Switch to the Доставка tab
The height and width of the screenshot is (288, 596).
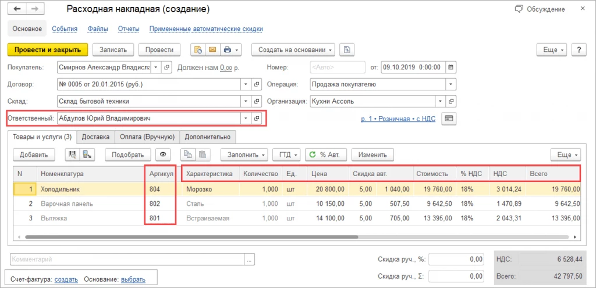click(x=96, y=136)
